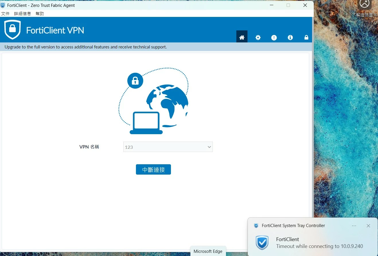This screenshot has width=378, height=256.
Task: Open the 詳細信息 menu
Action: click(x=23, y=13)
